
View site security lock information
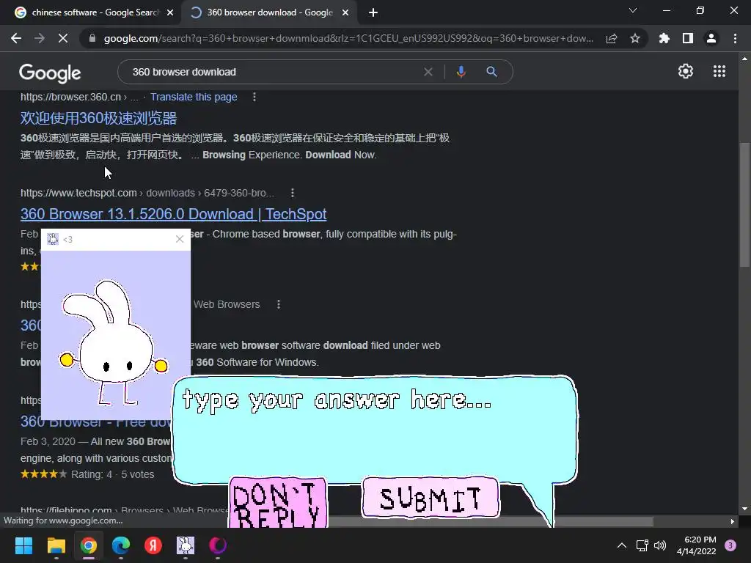pos(92,38)
